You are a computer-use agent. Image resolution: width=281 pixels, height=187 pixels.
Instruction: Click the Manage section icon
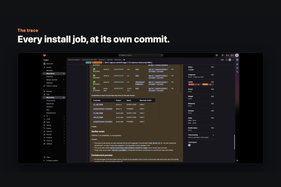[x=44, y=91]
